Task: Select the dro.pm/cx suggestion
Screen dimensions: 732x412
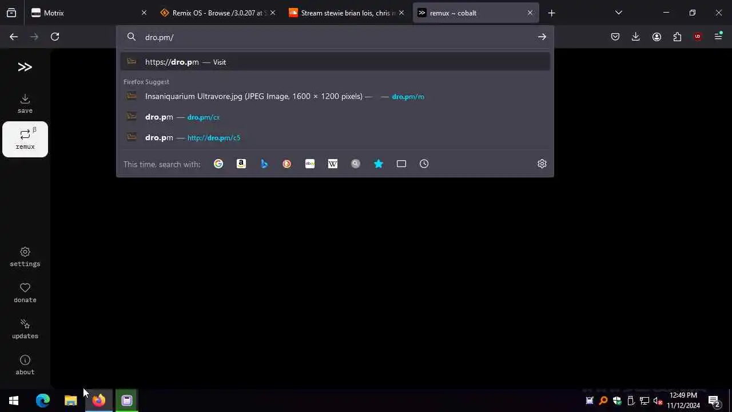Action: 335,117
